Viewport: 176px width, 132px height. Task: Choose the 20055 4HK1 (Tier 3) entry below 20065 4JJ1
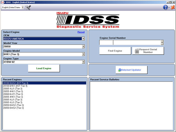13,91
